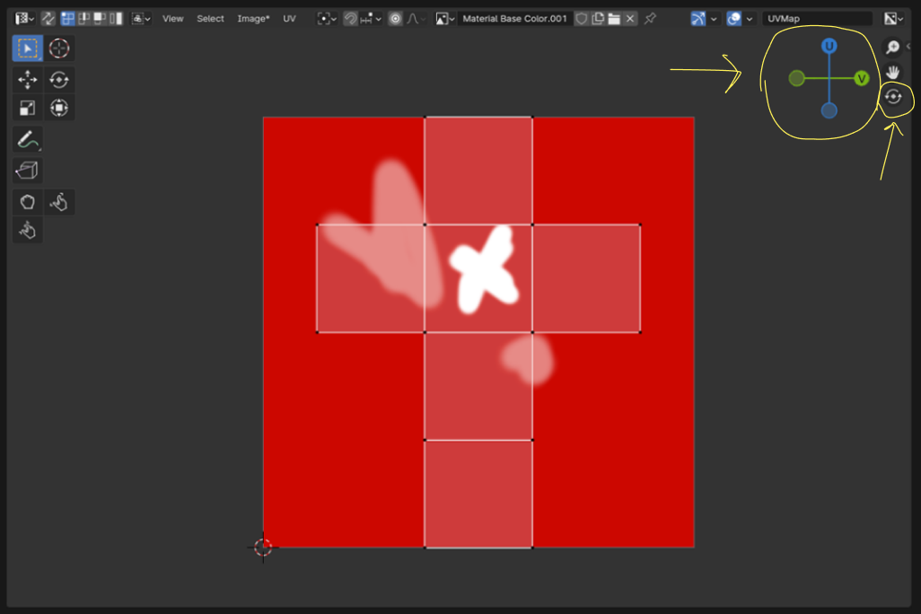Enable face selection mode
921x614 pixels.
coord(100,18)
